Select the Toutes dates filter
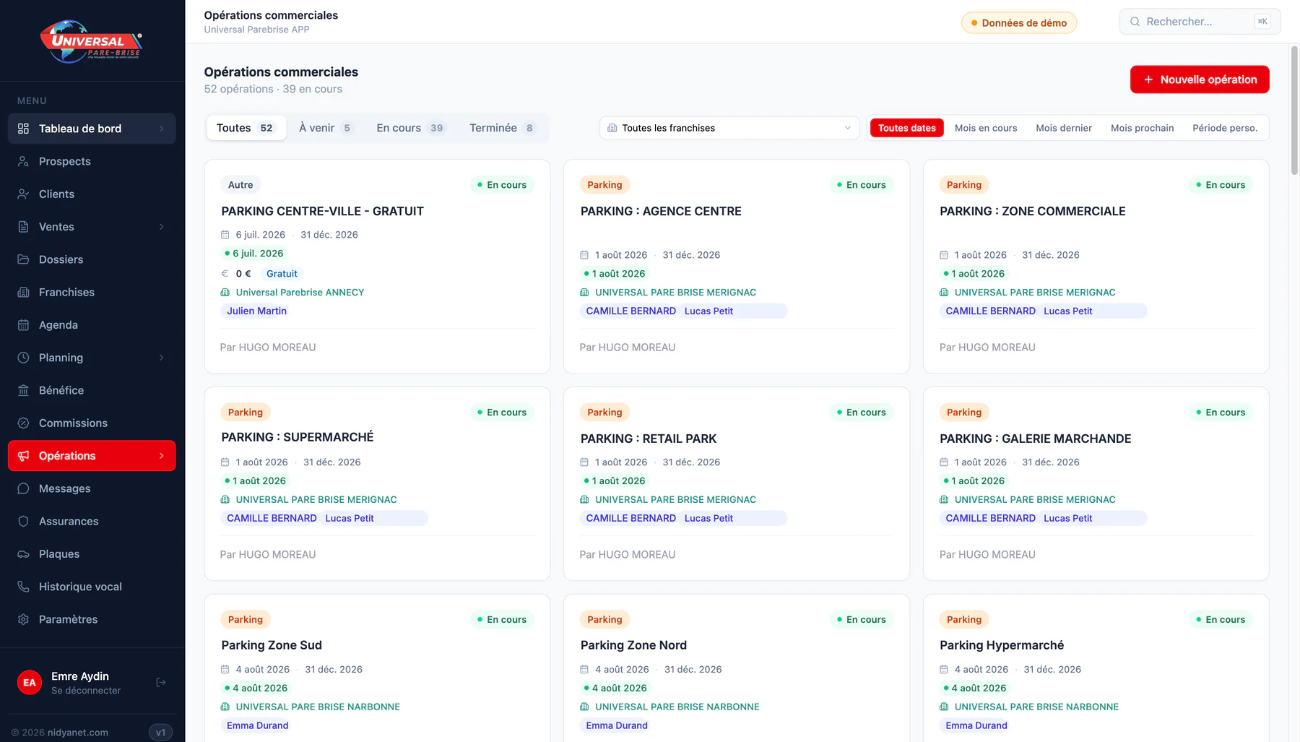 point(906,128)
